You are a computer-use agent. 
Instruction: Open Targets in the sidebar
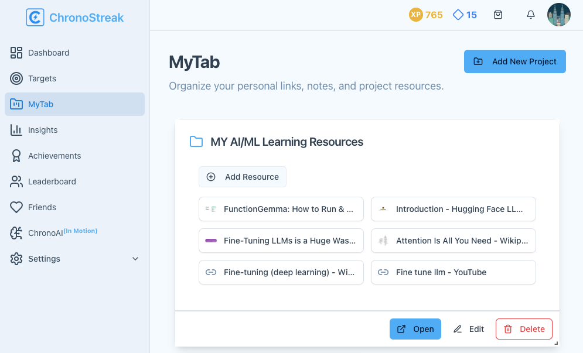tap(42, 78)
